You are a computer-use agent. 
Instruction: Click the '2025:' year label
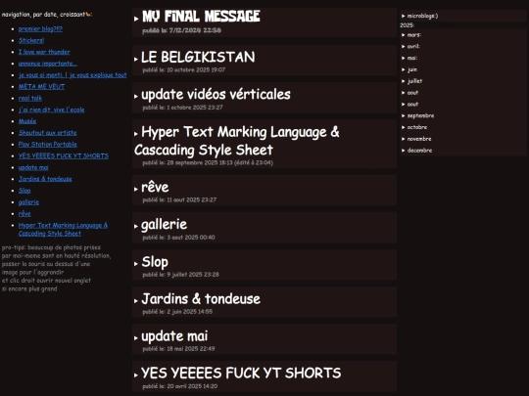(408, 25)
